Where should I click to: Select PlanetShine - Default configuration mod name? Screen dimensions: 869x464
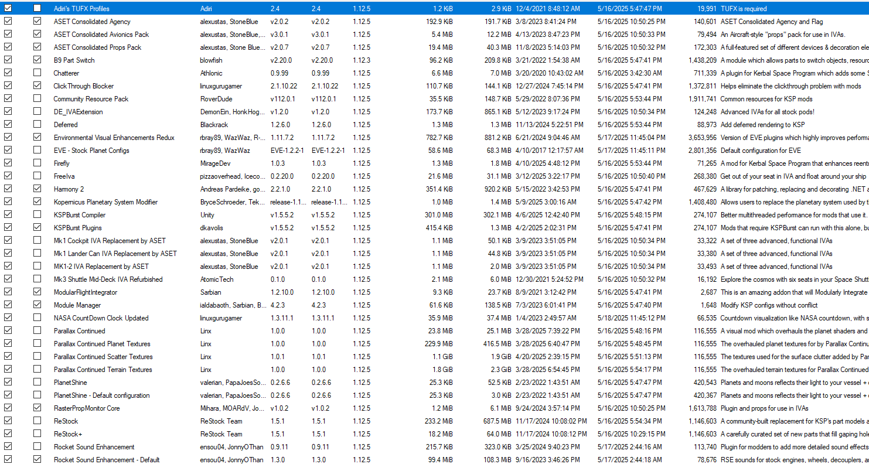[102, 395]
